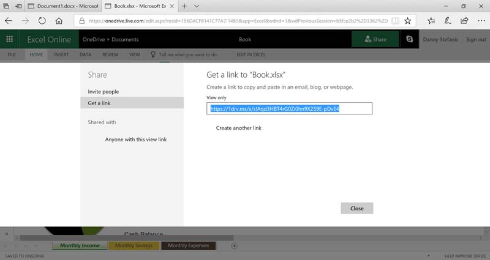Go back using browser back arrow
Image resolution: width=490 pixels, height=260 pixels.
point(9,21)
